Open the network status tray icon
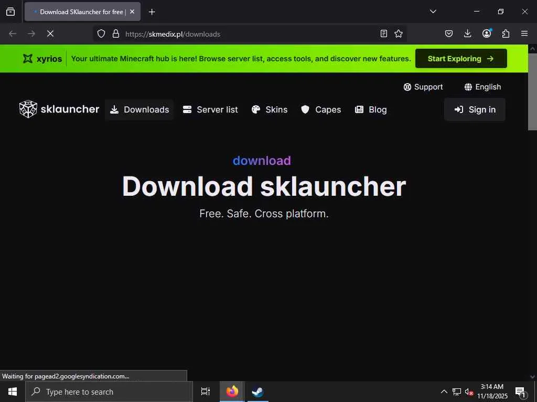The width and height of the screenshot is (537, 402). tap(457, 392)
